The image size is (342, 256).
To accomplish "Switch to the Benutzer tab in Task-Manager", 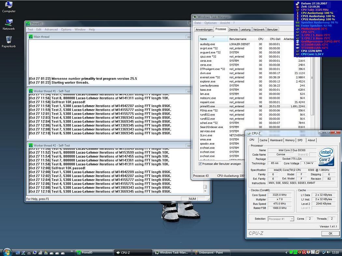I will tap(272, 30).
